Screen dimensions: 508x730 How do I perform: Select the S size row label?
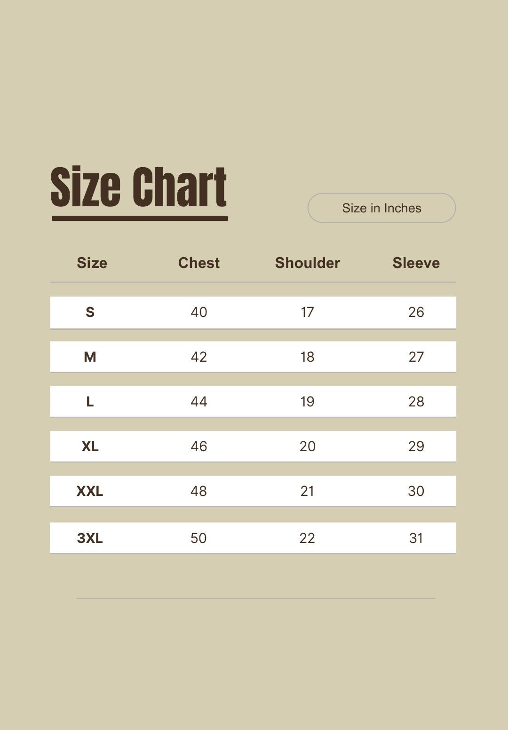(x=90, y=312)
